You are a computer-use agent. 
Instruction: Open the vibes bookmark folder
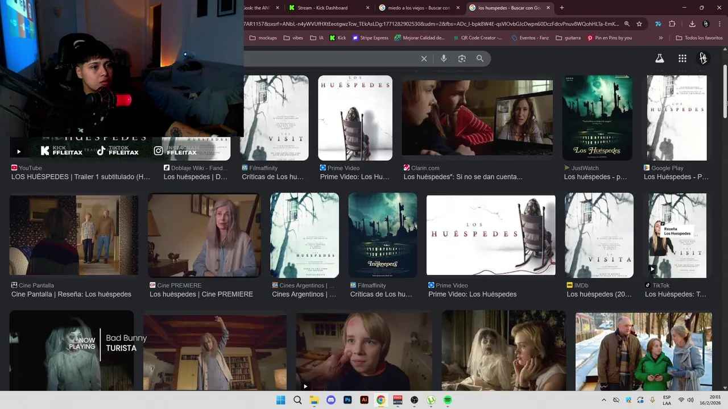tap(293, 38)
